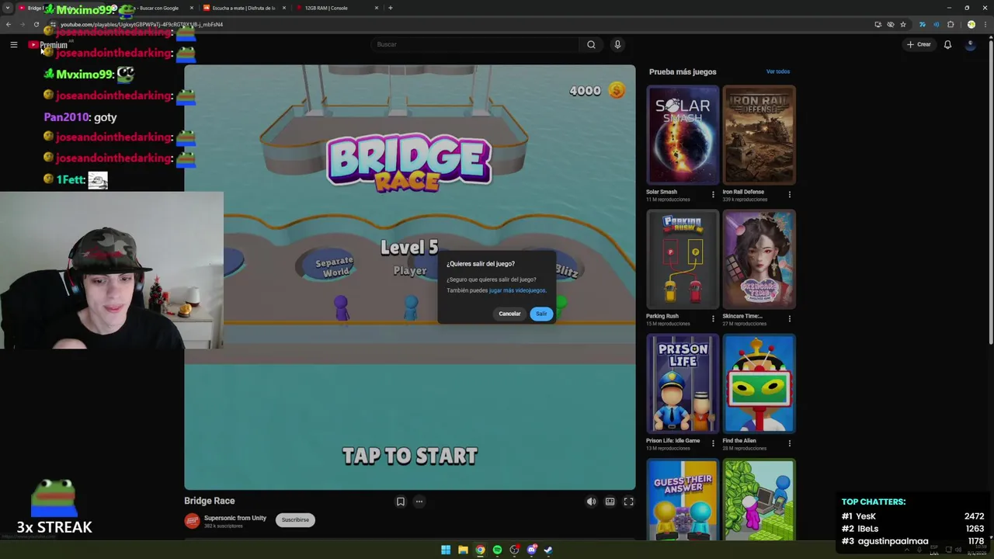Open the Solar Smash game thumbnail
Screen dimensions: 994x559
pyautogui.click(x=683, y=135)
